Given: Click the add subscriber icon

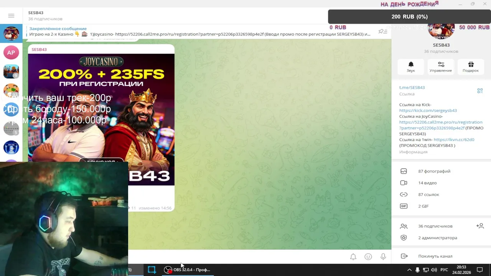Looking at the screenshot, I should pyautogui.click(x=480, y=226).
